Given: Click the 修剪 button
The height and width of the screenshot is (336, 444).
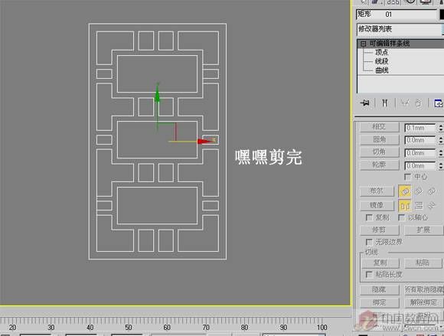Looking at the screenshot, I should (x=380, y=230).
